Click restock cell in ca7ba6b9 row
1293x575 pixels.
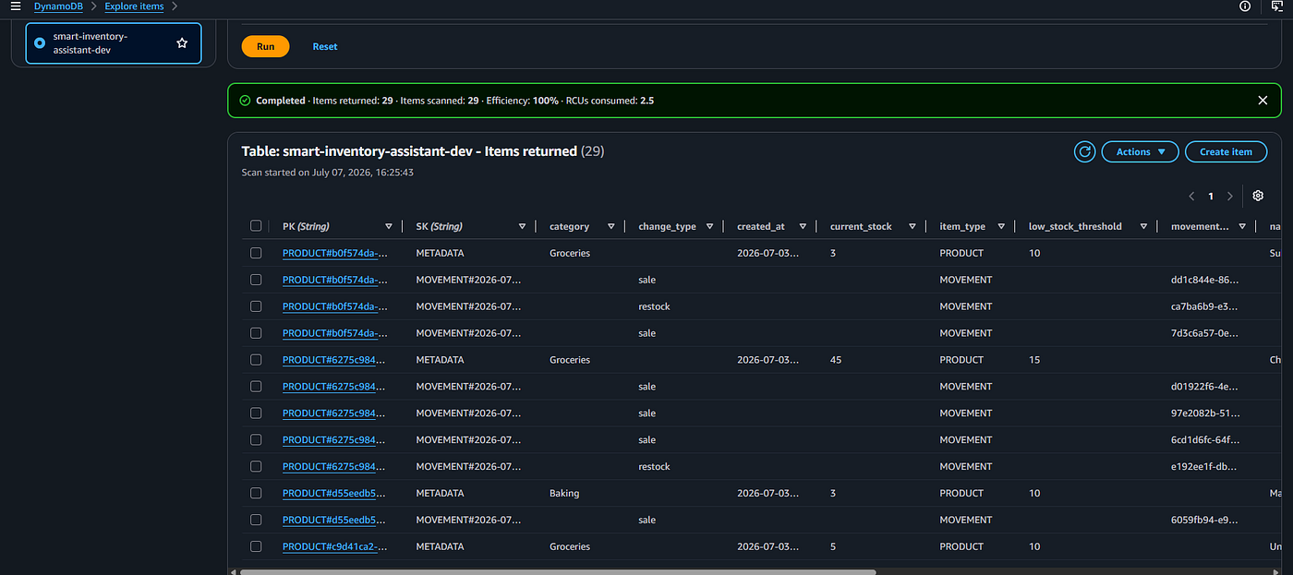tap(654, 306)
